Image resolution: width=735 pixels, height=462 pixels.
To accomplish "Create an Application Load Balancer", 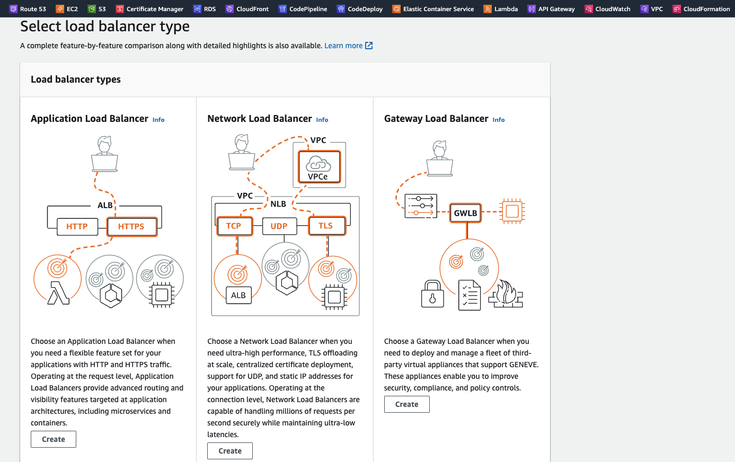I will [54, 439].
